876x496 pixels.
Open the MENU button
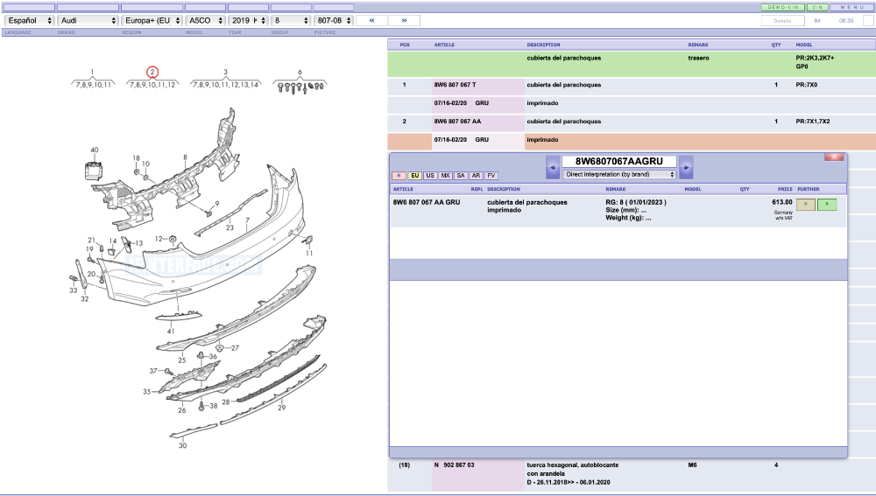tap(852, 7)
